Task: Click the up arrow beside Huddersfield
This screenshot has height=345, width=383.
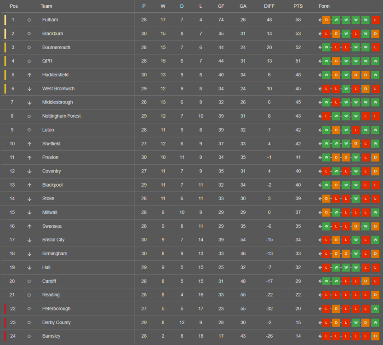Action: [29, 75]
